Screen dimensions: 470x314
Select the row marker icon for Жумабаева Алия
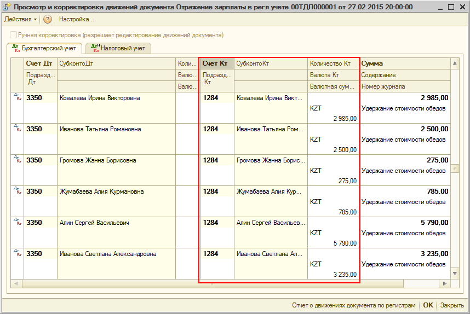point(17,191)
